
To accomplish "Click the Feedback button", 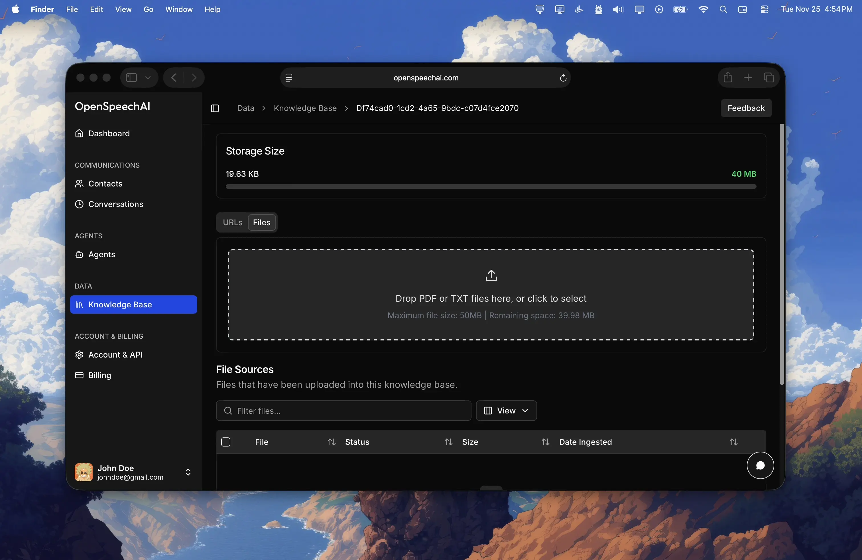I will click(x=746, y=108).
